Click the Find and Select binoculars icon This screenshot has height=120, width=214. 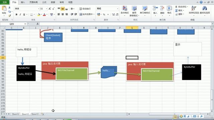[x=204, y=8]
